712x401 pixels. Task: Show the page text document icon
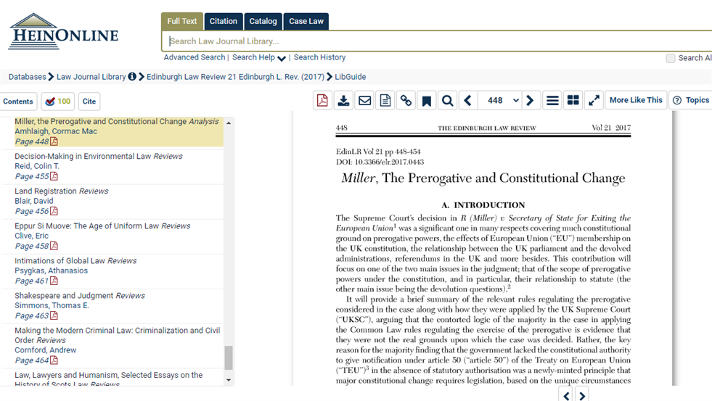pyautogui.click(x=385, y=100)
